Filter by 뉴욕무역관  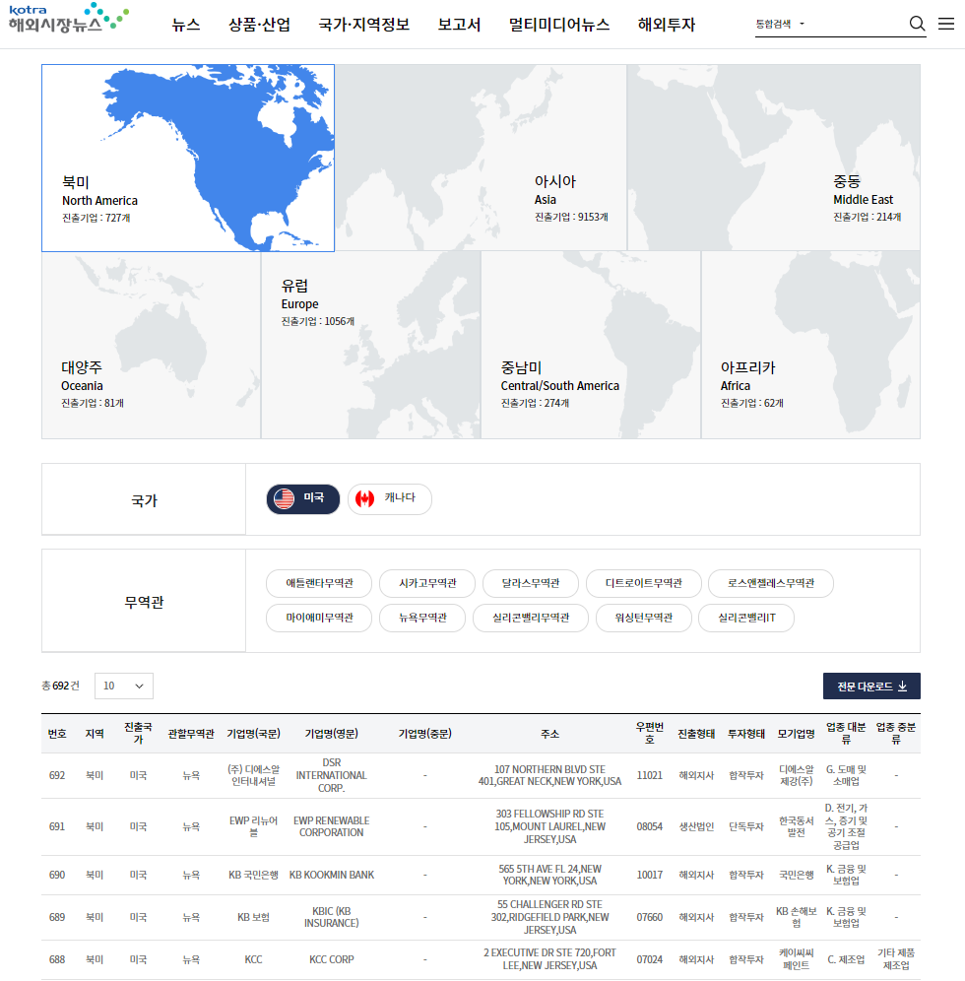pyautogui.click(x=422, y=619)
